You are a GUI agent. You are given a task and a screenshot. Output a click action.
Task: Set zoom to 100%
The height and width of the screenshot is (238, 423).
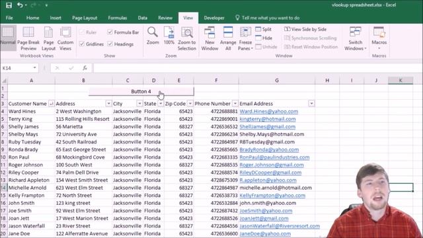(x=169, y=36)
